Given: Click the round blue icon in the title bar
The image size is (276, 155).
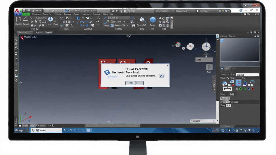Looking at the screenshot, I should 241,10.
